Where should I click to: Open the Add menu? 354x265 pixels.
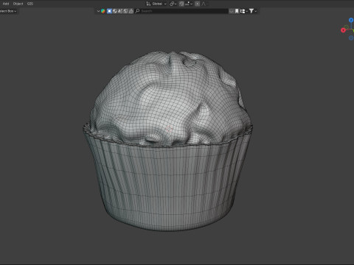[x=6, y=4]
